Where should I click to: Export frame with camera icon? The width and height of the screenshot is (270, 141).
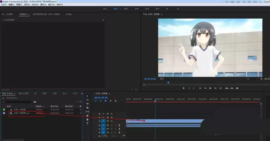pos(237,88)
